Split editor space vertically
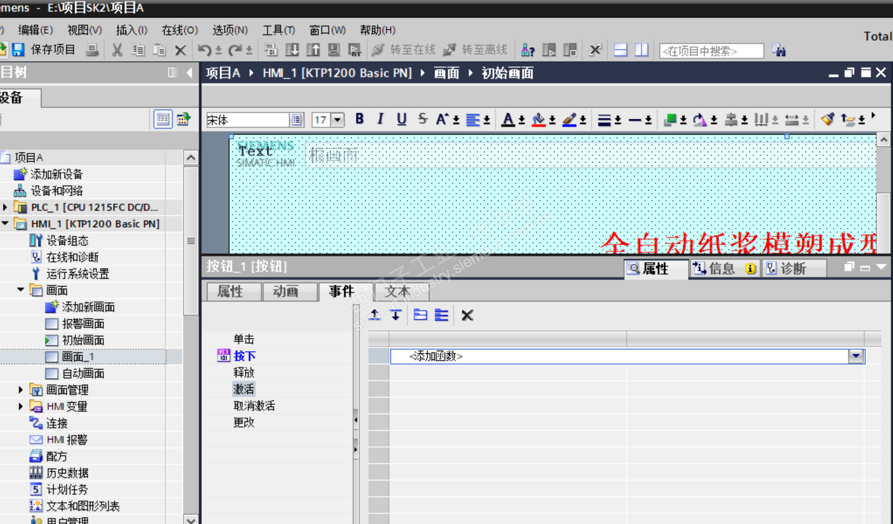 (x=641, y=50)
